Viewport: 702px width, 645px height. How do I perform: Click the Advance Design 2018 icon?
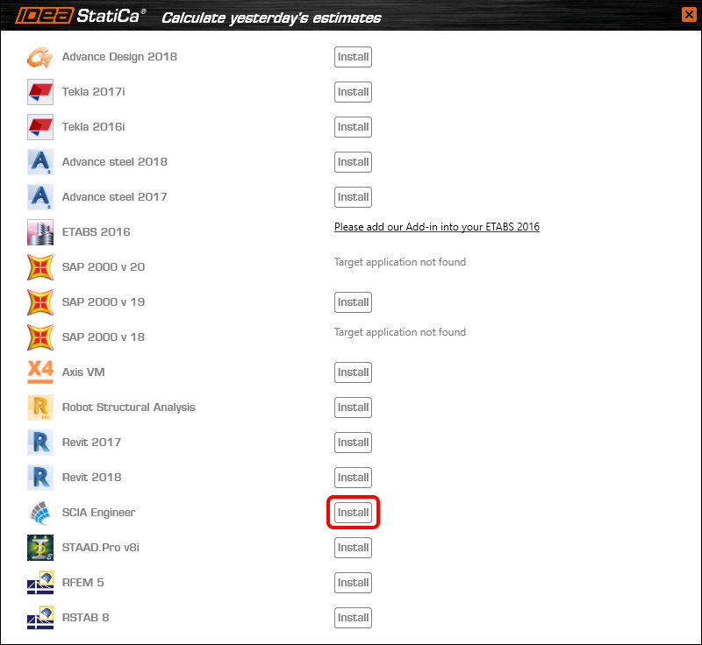click(39, 57)
